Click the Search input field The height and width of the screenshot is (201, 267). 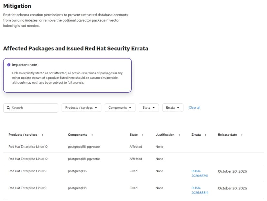pos(31,108)
